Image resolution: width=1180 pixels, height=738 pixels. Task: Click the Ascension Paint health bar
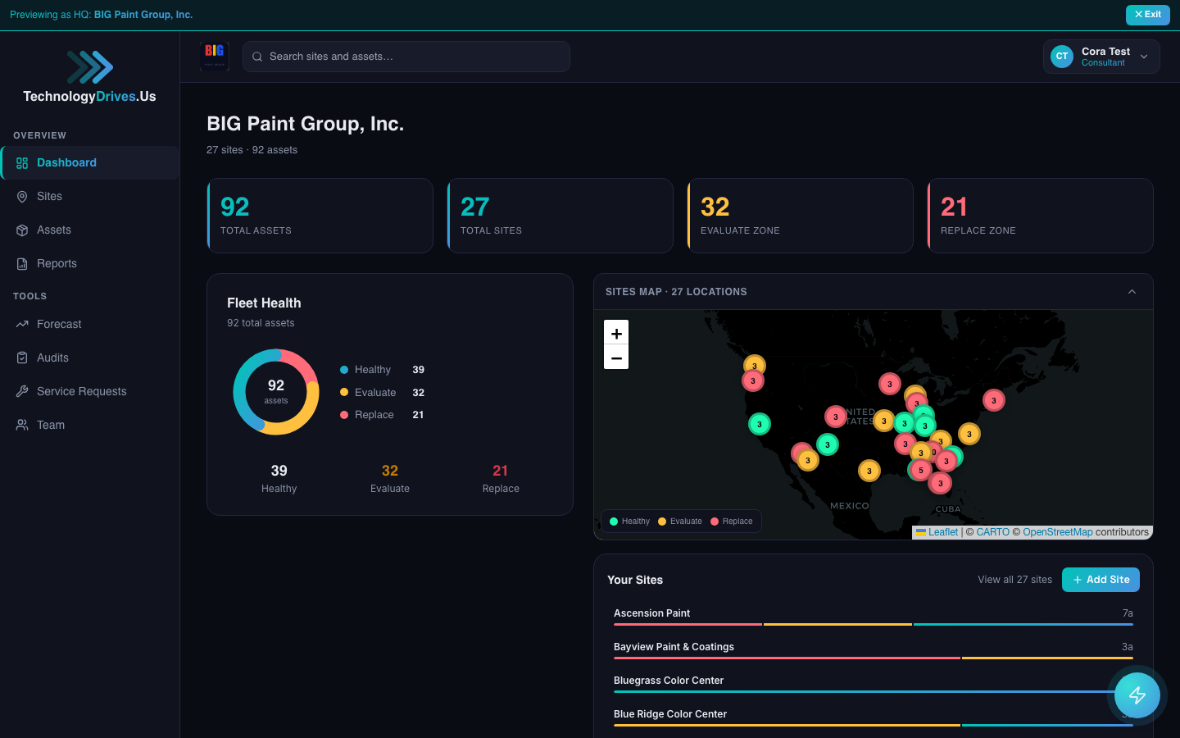tap(873, 624)
